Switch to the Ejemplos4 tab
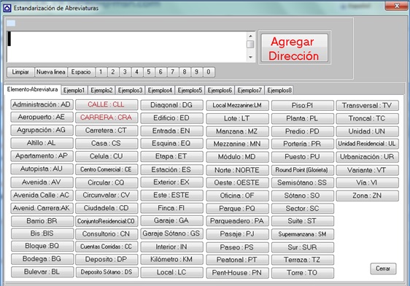 tap(160, 90)
